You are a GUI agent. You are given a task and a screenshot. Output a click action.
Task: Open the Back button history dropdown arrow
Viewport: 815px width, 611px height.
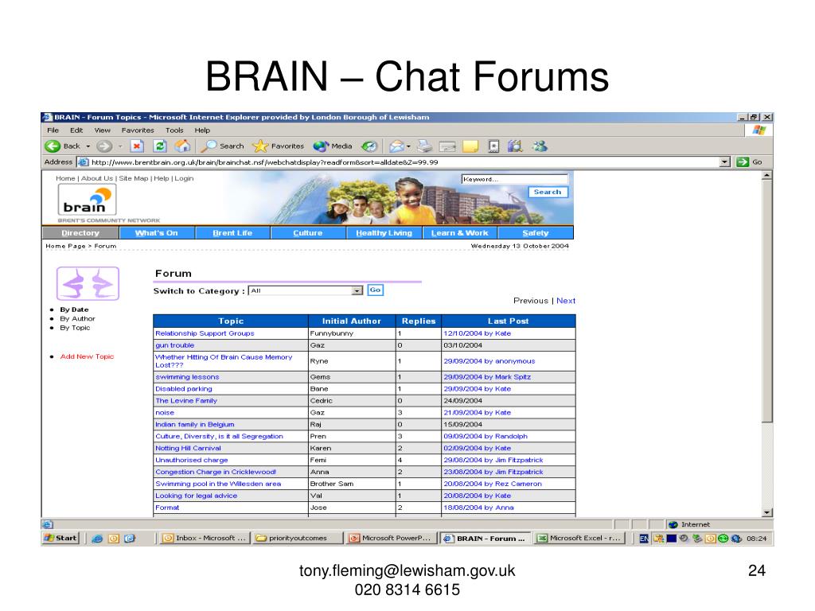click(88, 146)
